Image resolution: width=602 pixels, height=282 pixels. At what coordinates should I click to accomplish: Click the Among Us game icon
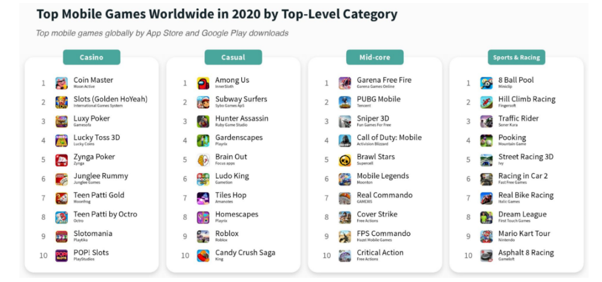[203, 83]
